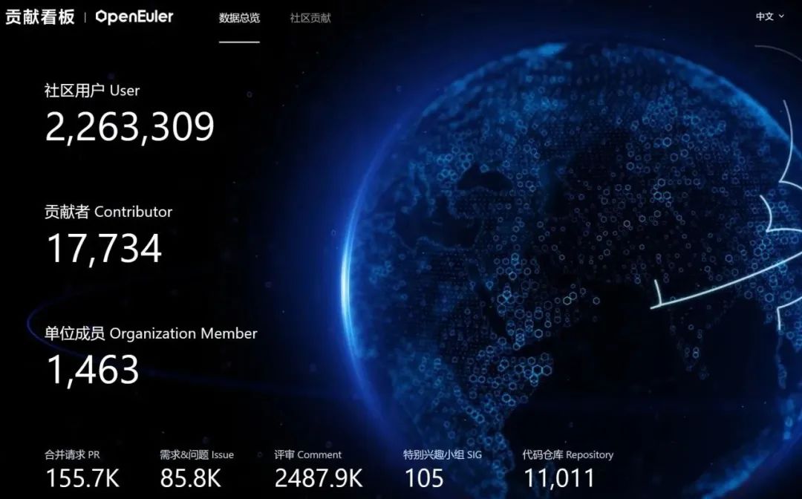Click the chevron arrow beside 中文

781,16
